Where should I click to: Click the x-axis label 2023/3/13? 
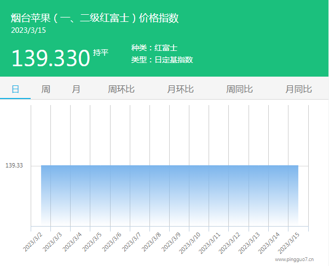(249, 243)
